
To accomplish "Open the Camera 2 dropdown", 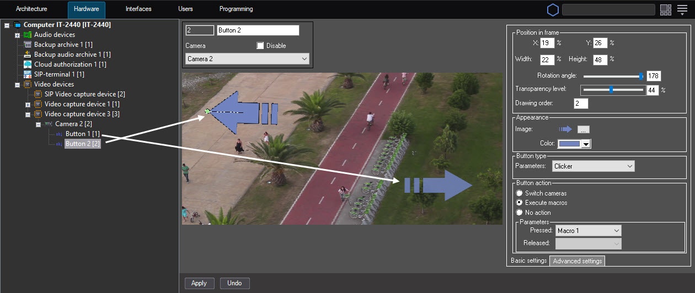I will 247,59.
